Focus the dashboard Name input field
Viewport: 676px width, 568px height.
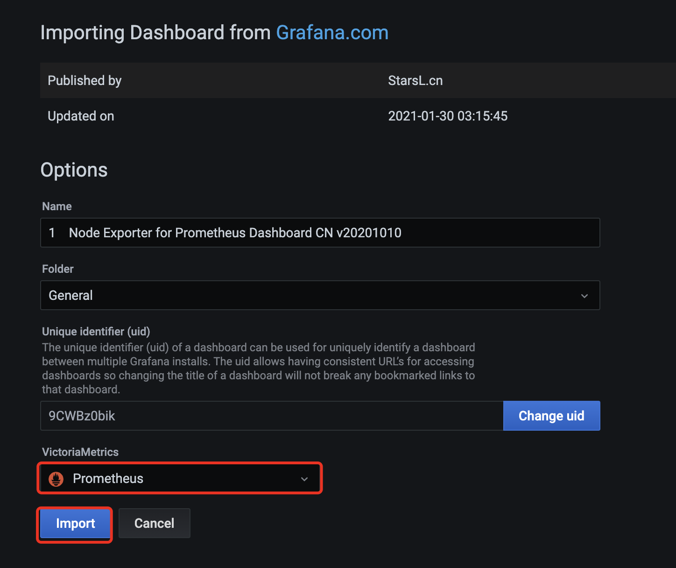click(x=320, y=233)
